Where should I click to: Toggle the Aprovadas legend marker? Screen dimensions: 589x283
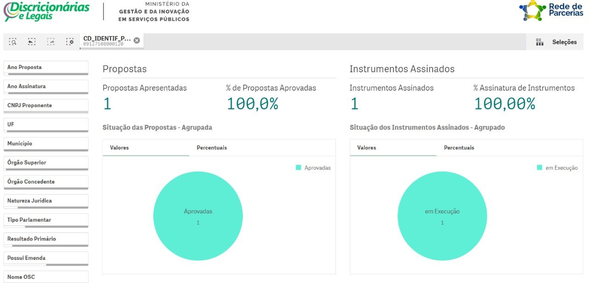[298, 168]
